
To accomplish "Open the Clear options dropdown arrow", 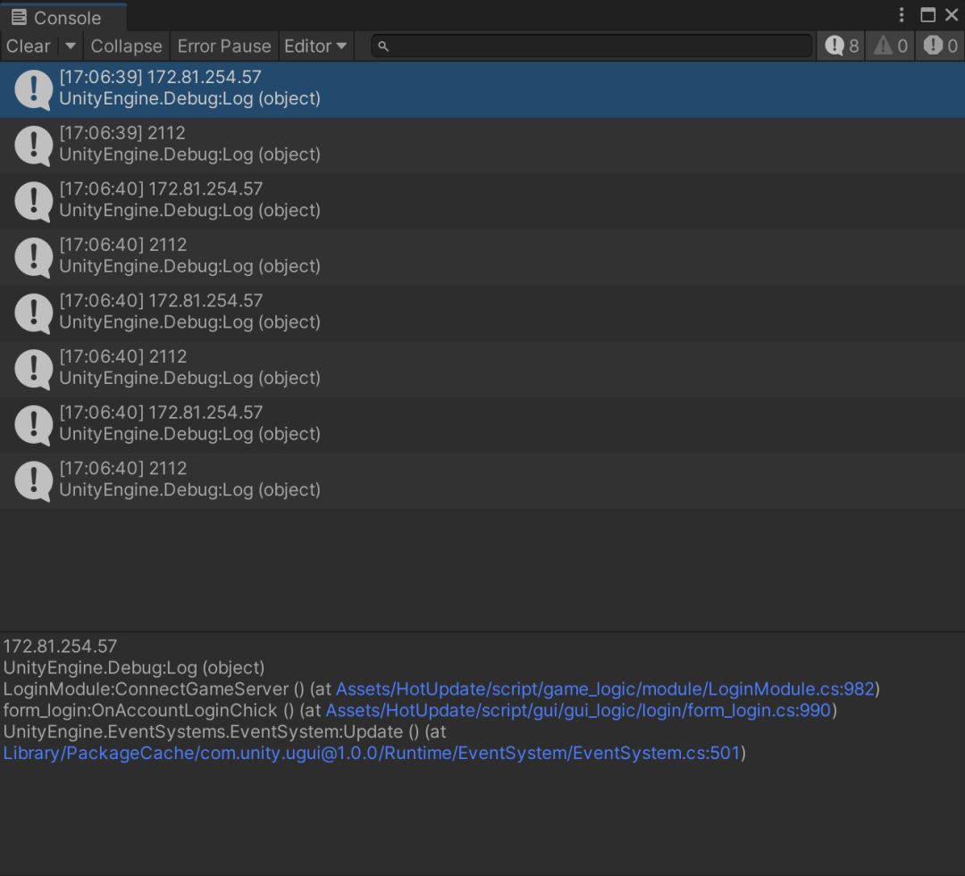I will pos(71,46).
